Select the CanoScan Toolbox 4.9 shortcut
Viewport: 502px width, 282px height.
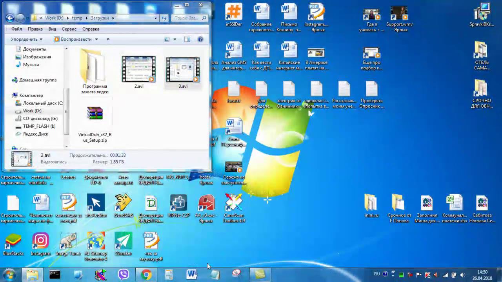234,209
